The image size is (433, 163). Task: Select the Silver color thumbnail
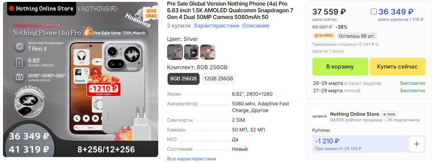(x=175, y=52)
